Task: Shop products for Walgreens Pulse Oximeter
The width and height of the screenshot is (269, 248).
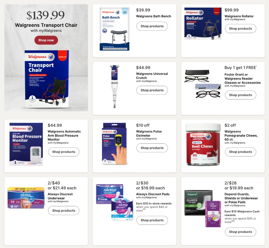Action: (x=152, y=148)
